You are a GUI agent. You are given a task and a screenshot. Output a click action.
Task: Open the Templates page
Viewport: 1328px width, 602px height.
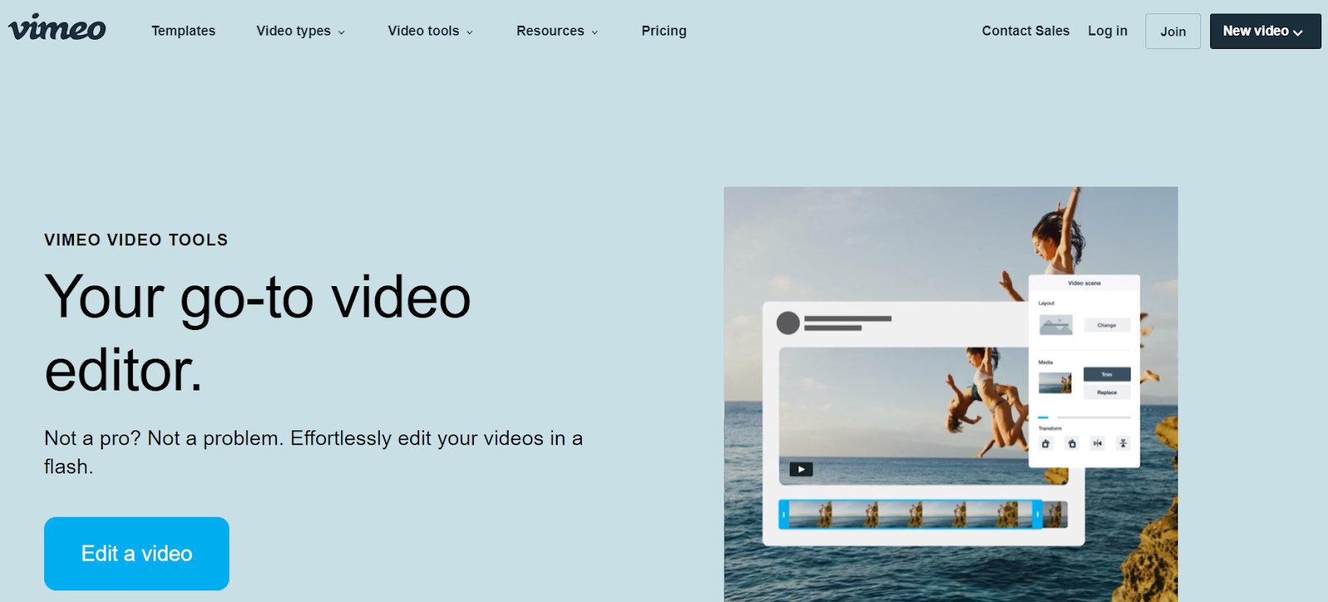coord(183,31)
